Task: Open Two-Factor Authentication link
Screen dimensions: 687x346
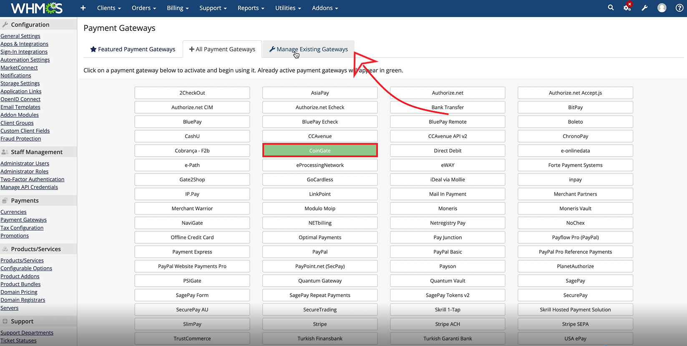Action: pos(33,179)
